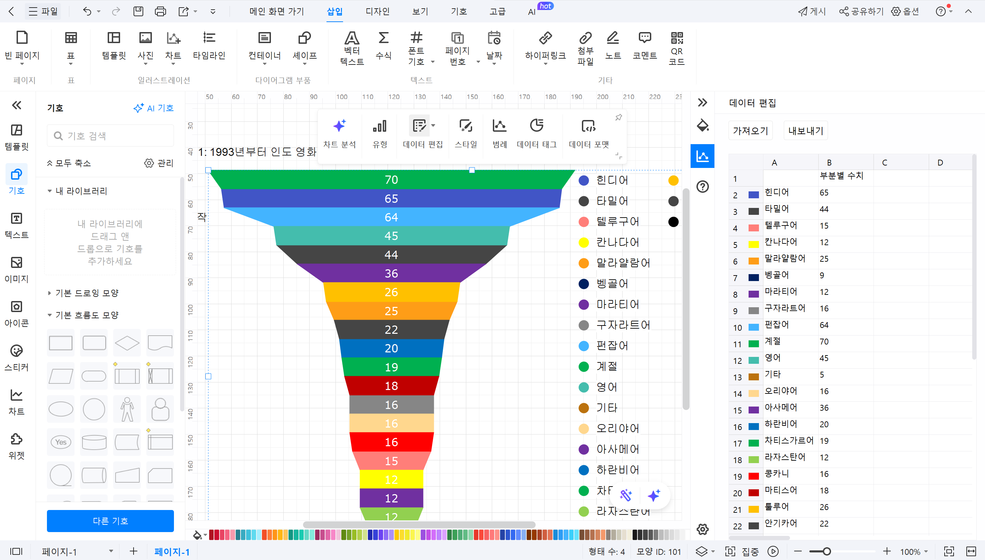This screenshot has width=985, height=560.
Task: Collapse the left symbol panel
Action: [x=17, y=105]
